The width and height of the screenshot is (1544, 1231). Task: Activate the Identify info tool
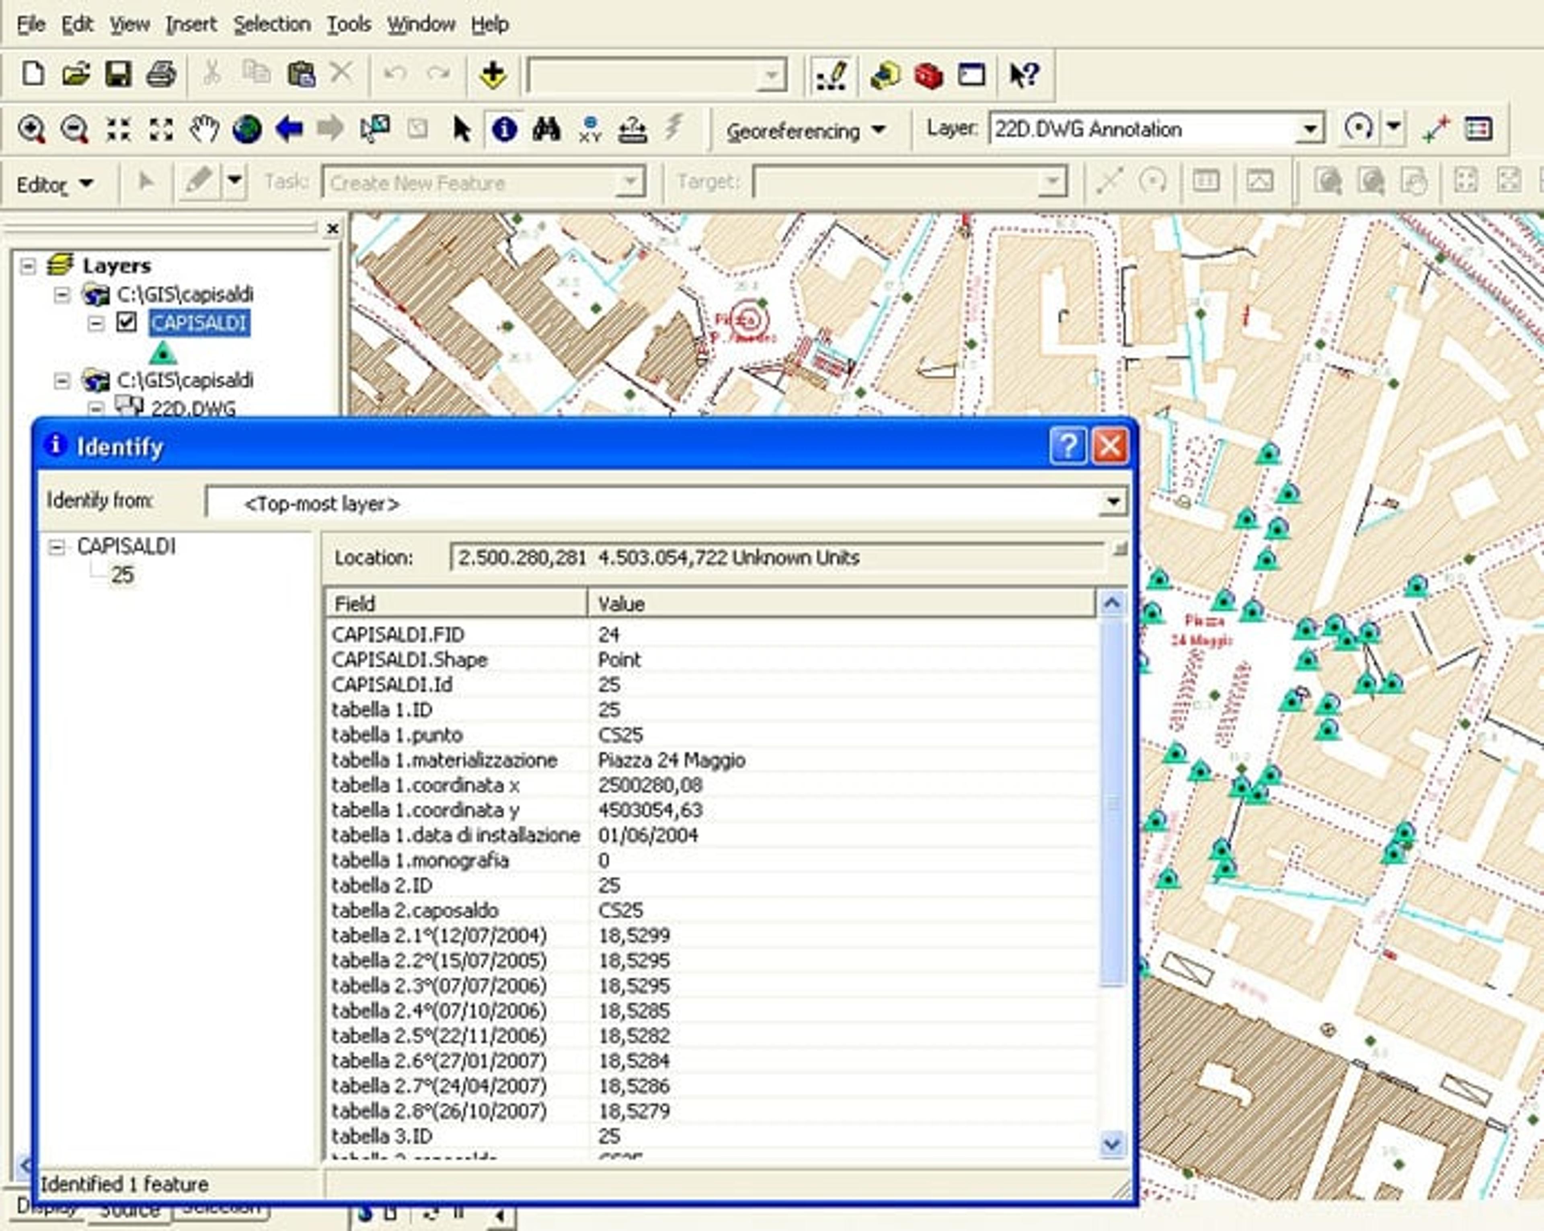504,129
